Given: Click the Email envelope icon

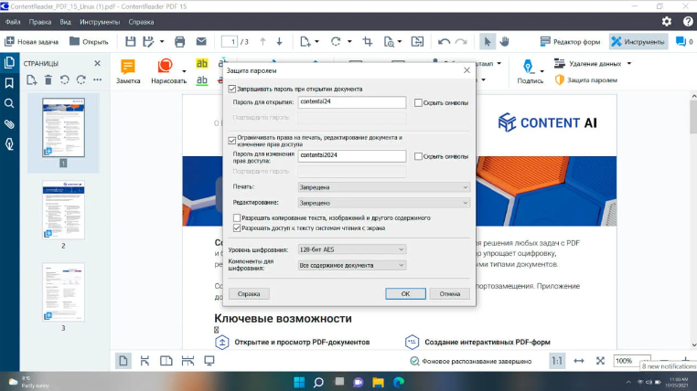Looking at the screenshot, I should click(x=201, y=42).
